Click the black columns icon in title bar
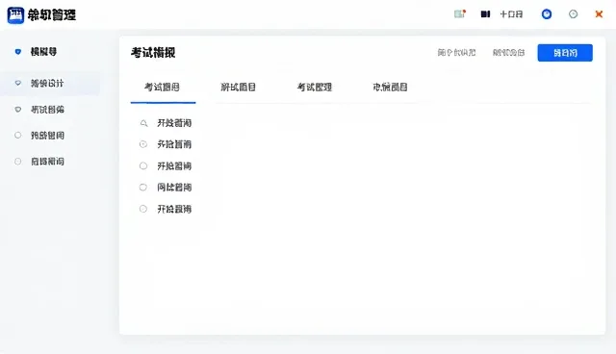 tap(485, 14)
